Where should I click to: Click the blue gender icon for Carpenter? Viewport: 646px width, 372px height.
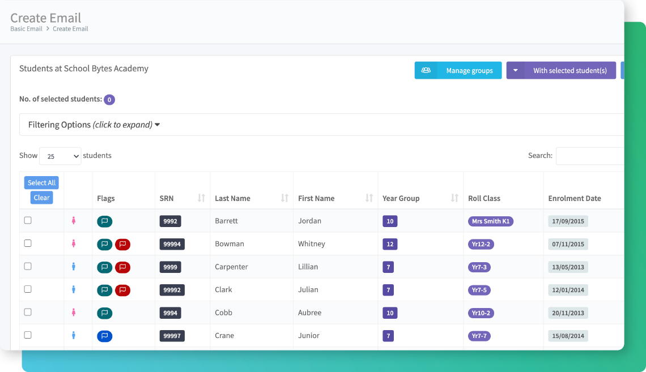[74, 267]
